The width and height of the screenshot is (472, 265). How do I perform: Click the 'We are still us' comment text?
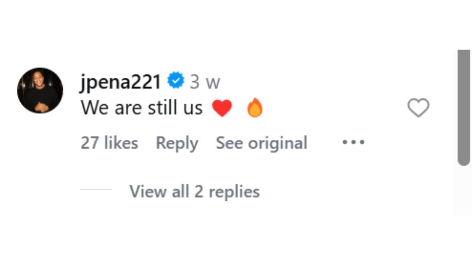pyautogui.click(x=142, y=108)
